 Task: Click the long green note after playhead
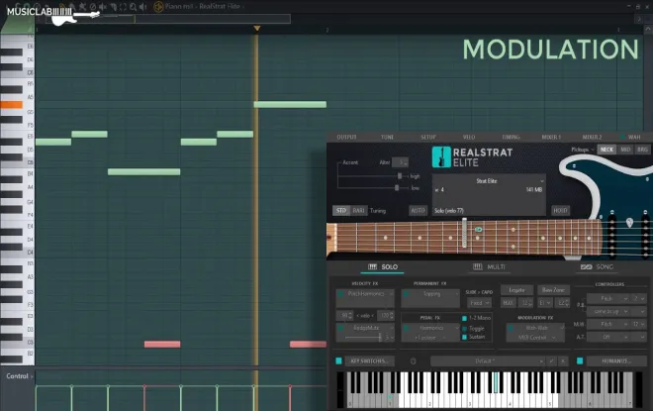tap(290, 104)
